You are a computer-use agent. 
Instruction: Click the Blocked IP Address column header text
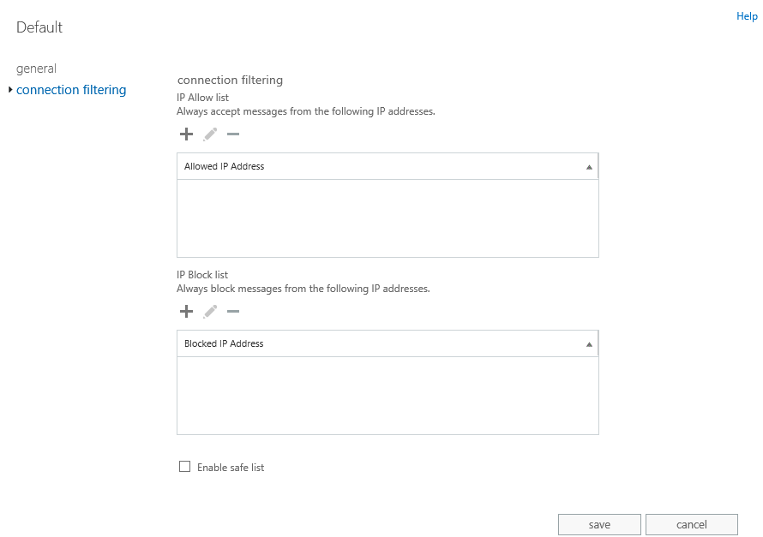click(x=224, y=343)
